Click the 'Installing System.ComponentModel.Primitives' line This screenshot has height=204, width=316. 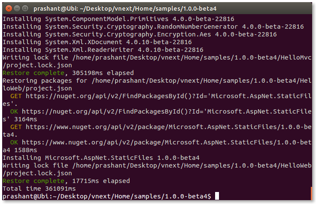pyautogui.click(x=118, y=19)
